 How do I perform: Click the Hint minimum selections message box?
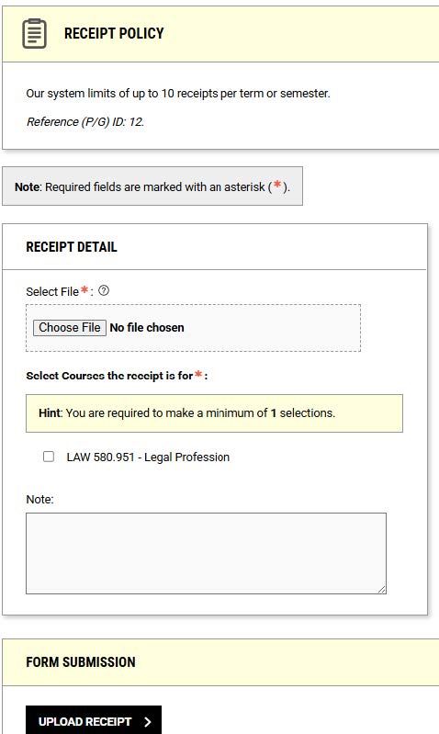click(214, 413)
